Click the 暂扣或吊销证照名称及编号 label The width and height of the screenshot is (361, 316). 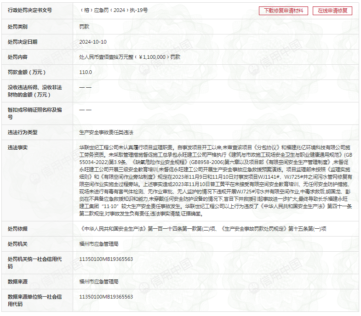click(x=35, y=113)
